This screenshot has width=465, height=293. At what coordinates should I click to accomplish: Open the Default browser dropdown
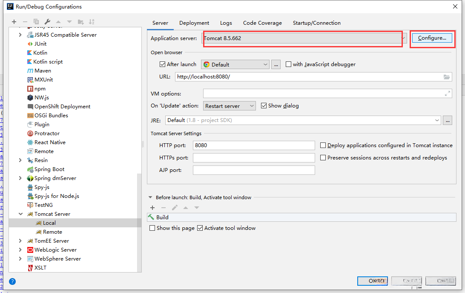pos(235,64)
